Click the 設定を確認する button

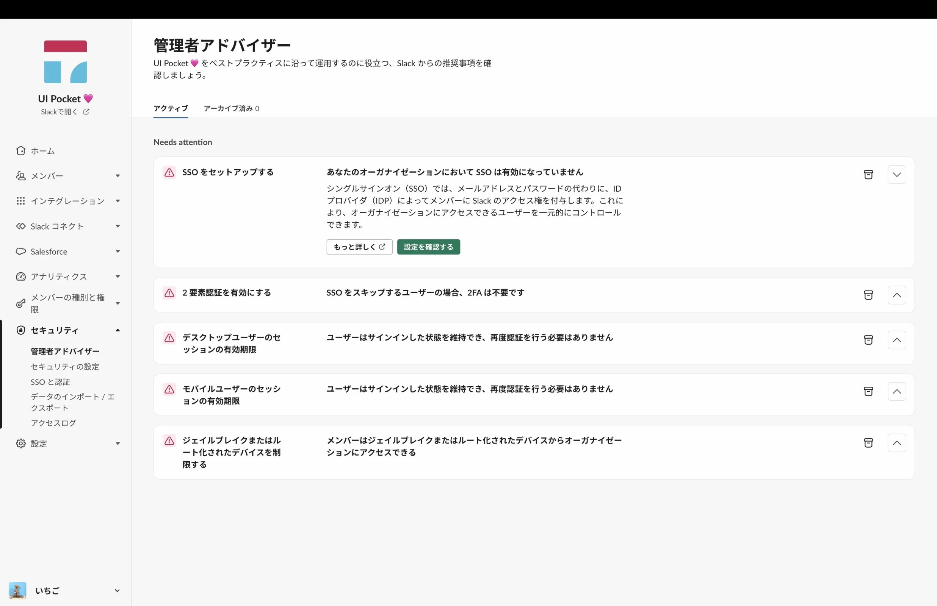(428, 247)
